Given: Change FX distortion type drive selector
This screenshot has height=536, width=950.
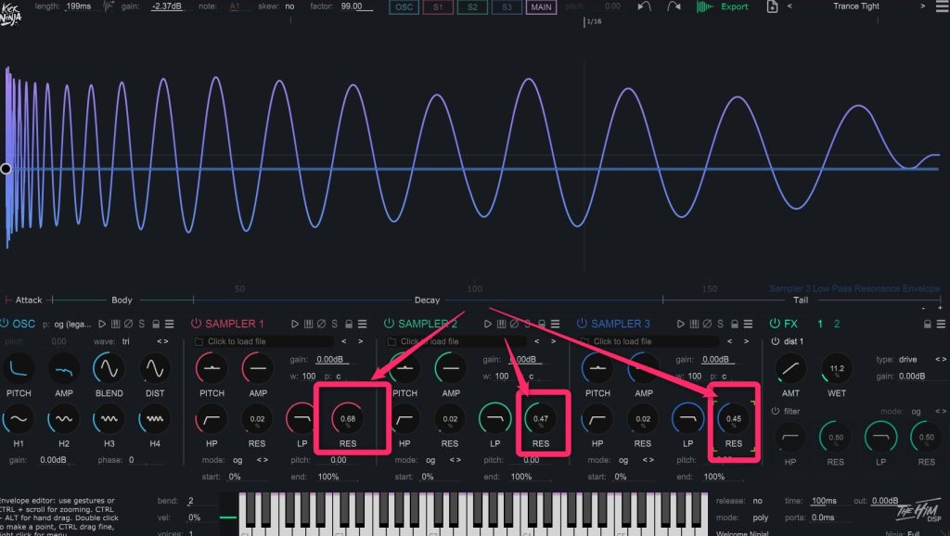Looking at the screenshot, I should coord(940,359).
